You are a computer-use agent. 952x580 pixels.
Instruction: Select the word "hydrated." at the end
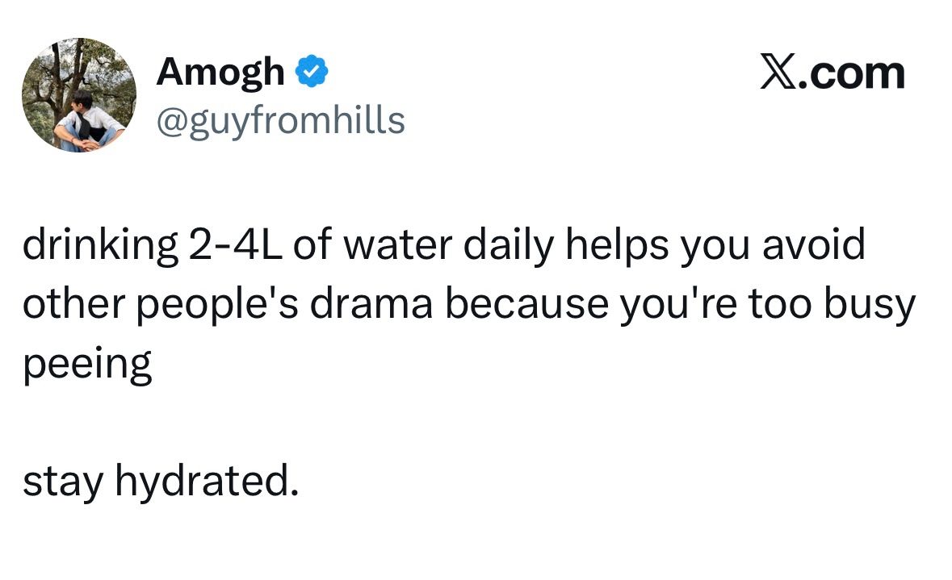point(207,480)
